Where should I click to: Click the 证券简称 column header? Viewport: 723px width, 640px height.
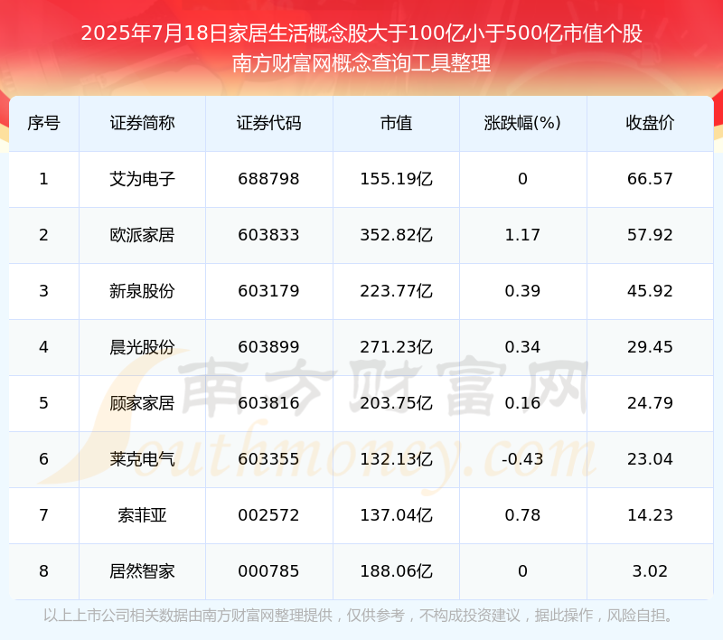click(142, 123)
